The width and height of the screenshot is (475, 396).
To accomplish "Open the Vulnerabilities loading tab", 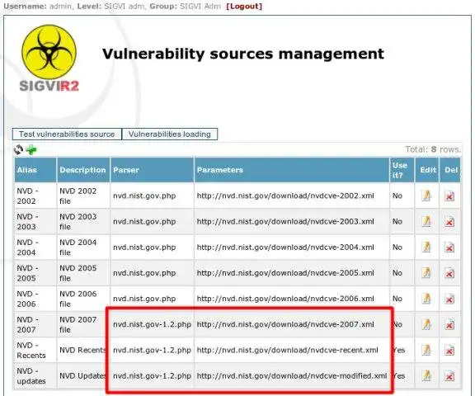I will [170, 134].
